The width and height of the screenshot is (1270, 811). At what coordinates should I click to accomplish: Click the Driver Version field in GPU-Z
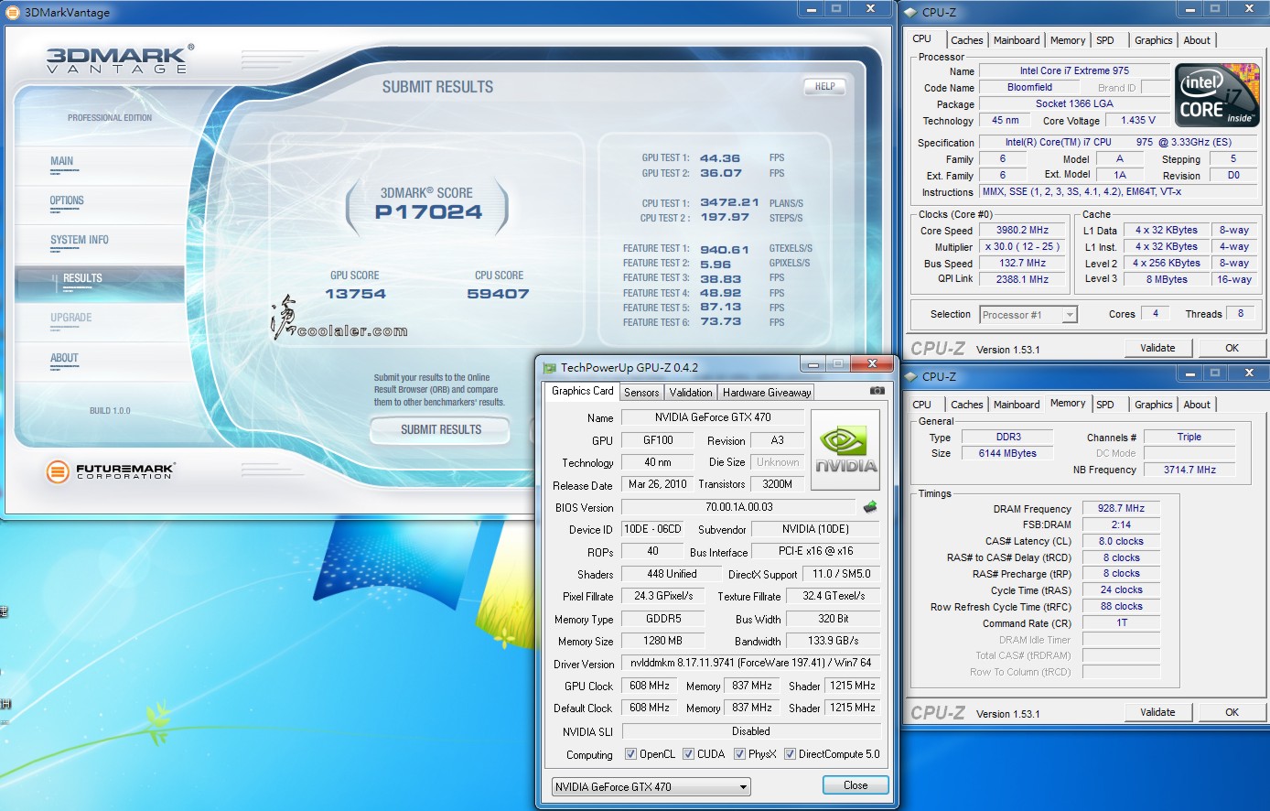pos(750,663)
